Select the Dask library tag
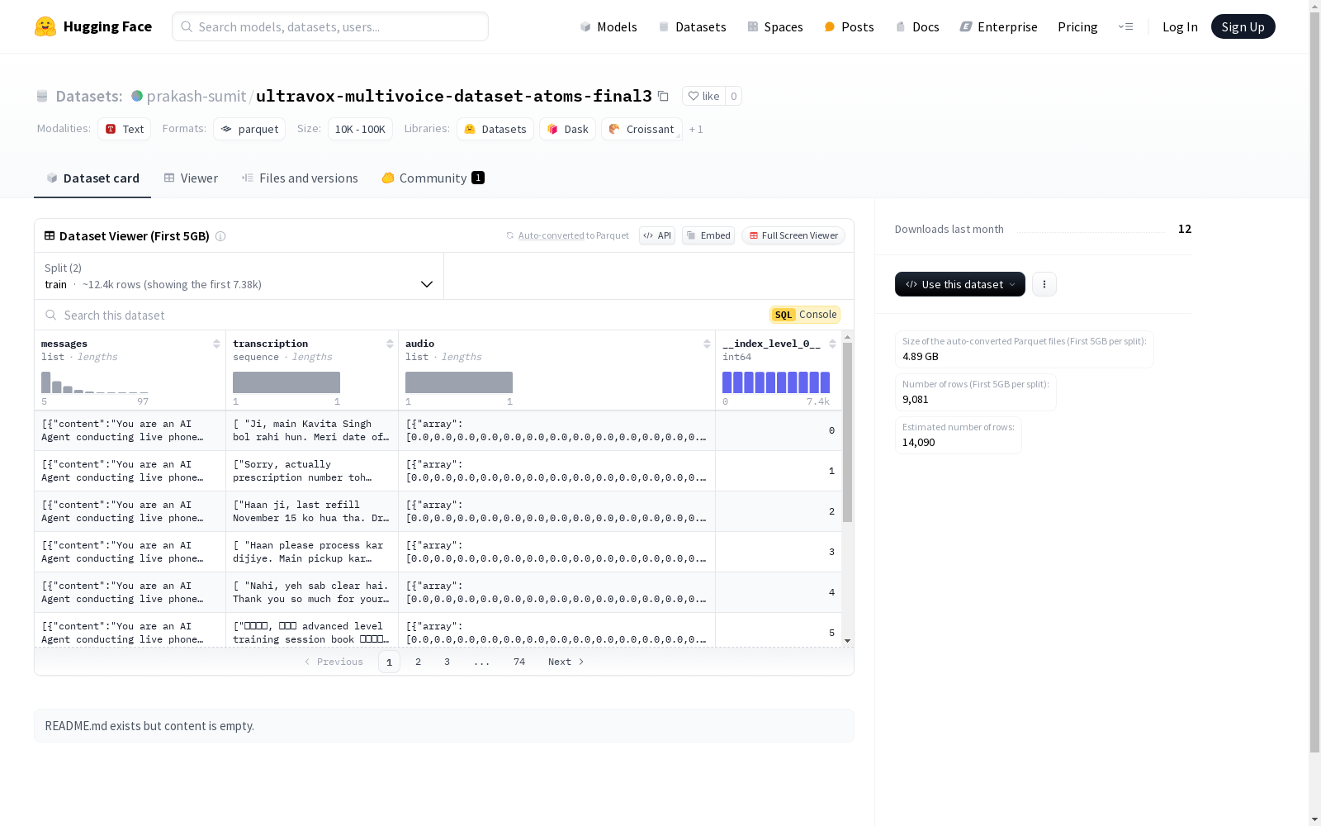Image resolution: width=1321 pixels, height=826 pixels. [567, 129]
